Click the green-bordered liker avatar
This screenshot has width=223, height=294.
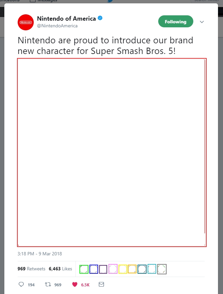coord(84,269)
